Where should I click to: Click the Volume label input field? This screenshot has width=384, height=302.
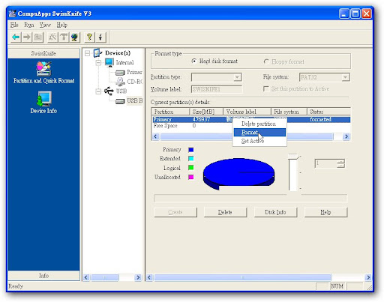coord(217,89)
